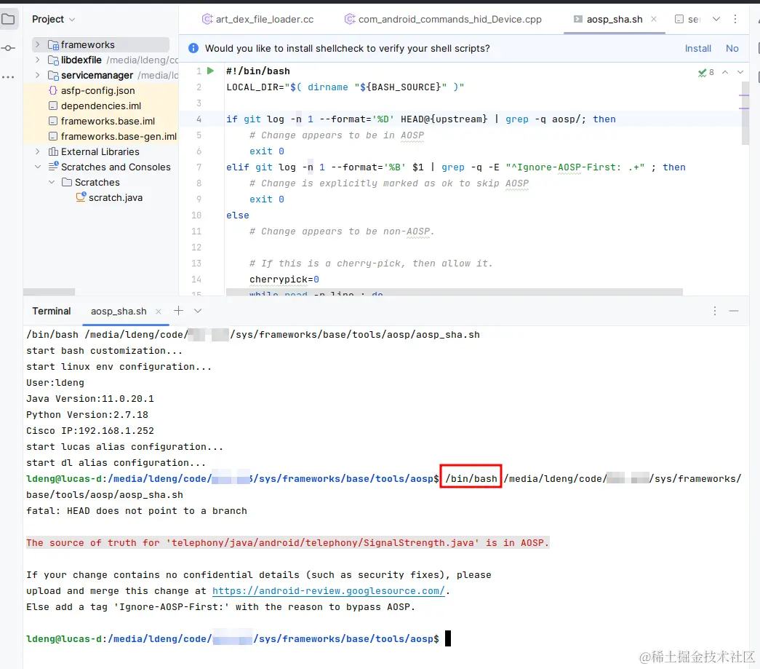The image size is (760, 669).
Task: Collapse the Scratches and Consoles node
Action: [37, 167]
